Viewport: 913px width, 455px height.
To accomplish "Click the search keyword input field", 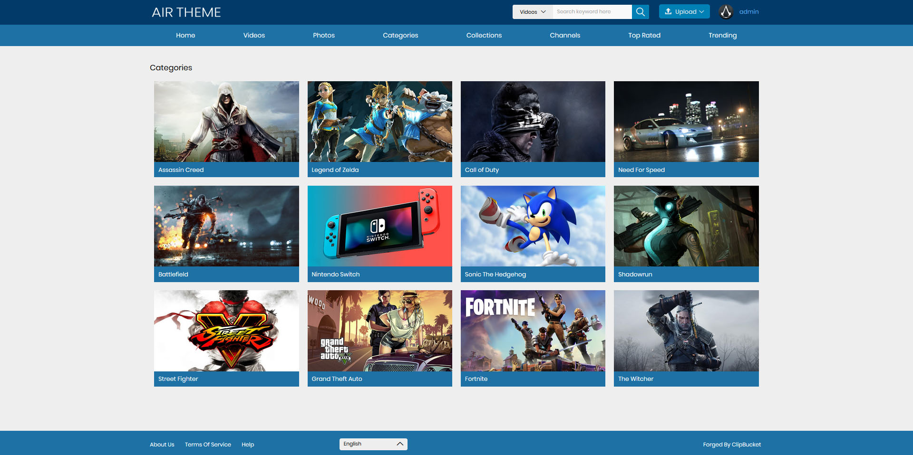I will (x=592, y=12).
